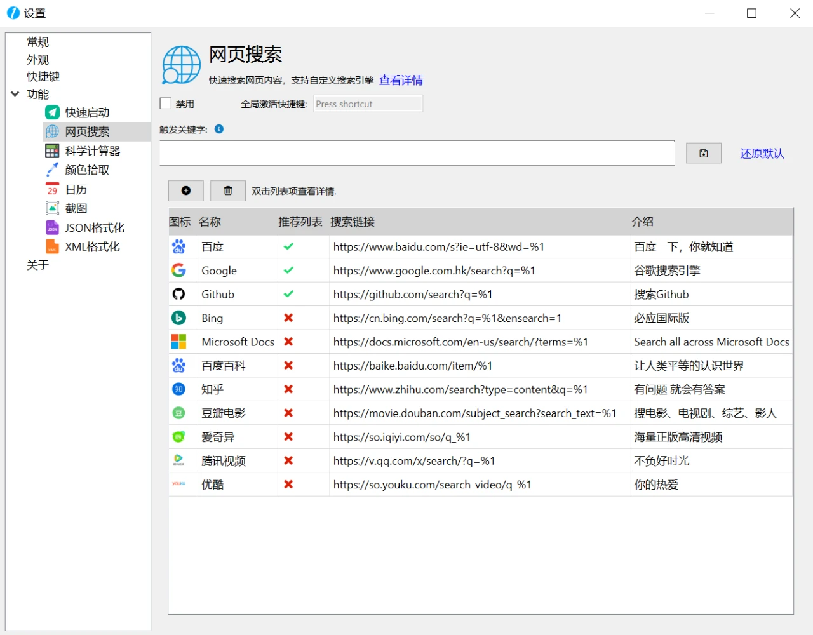813x635 pixels.
Task: Click the 腾讯视频 play icon
Action: (178, 461)
